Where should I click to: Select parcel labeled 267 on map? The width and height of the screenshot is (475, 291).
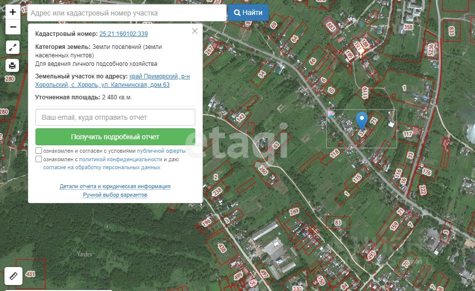click(209, 49)
